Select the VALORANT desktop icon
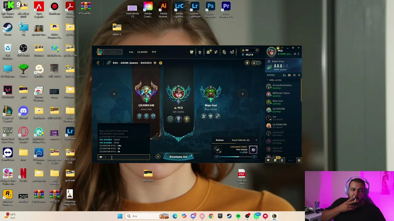394x221 pixels. tap(8, 92)
